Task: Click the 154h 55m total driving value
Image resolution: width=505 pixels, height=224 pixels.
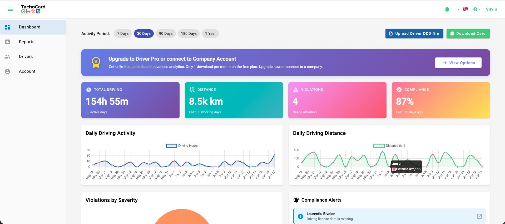Action: click(x=107, y=101)
